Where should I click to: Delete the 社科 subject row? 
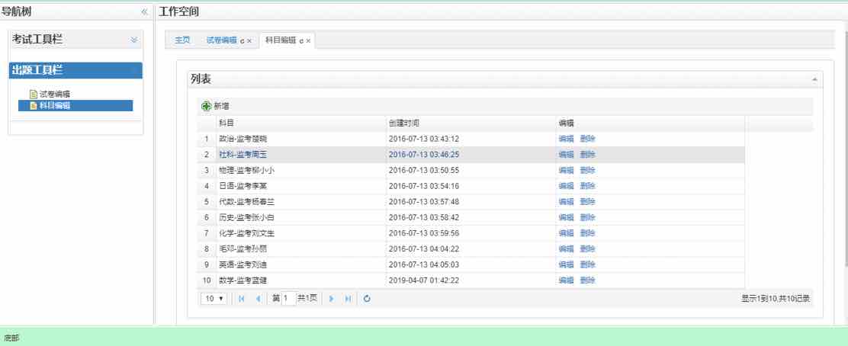[x=587, y=155]
